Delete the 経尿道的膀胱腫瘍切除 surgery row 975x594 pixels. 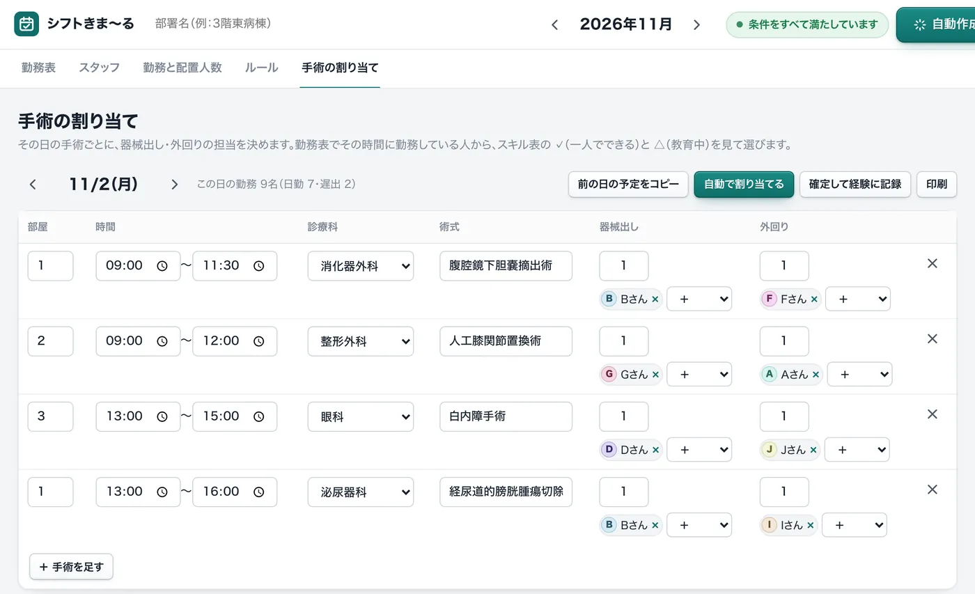tap(933, 490)
